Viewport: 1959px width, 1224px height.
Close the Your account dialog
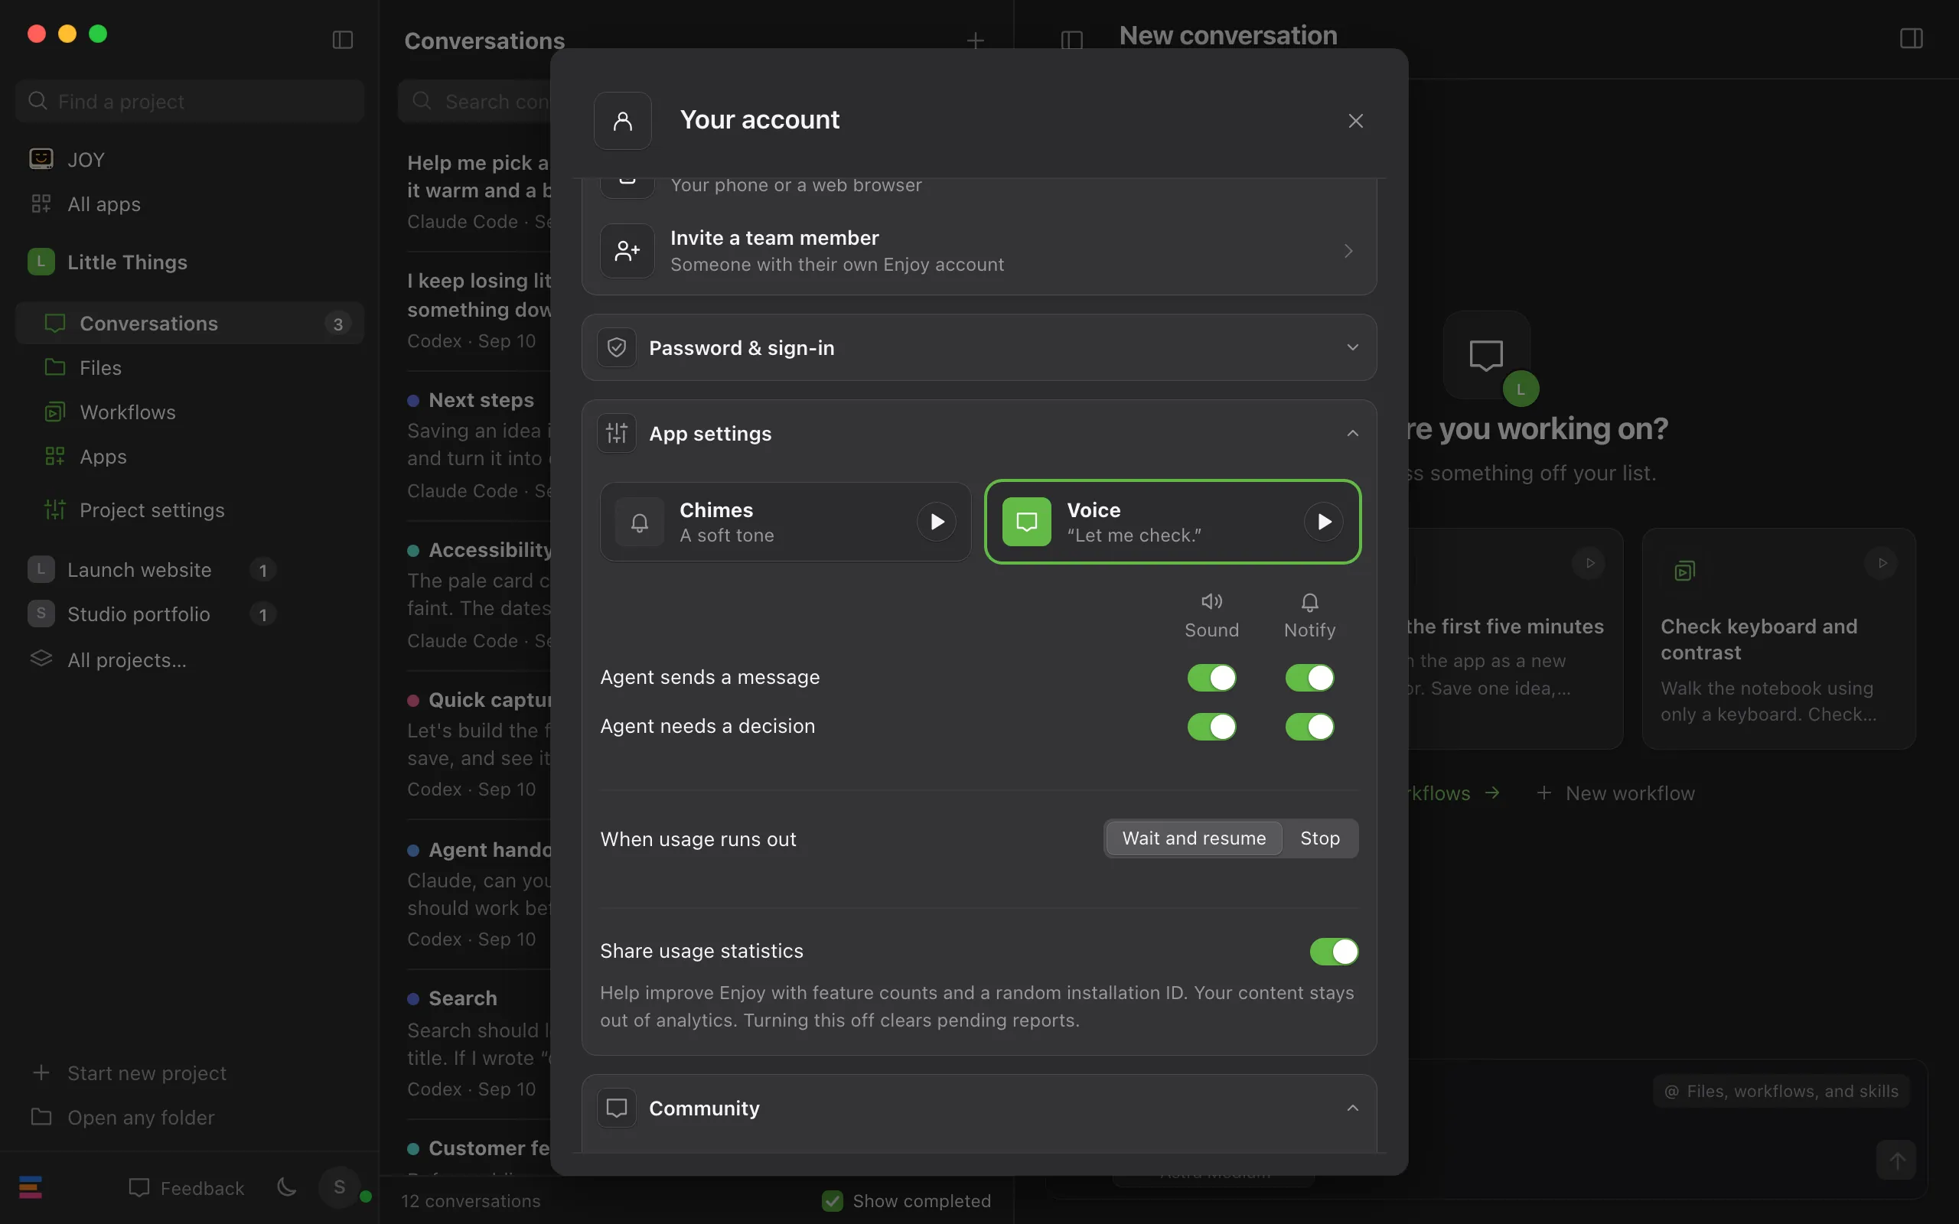coord(1355,121)
